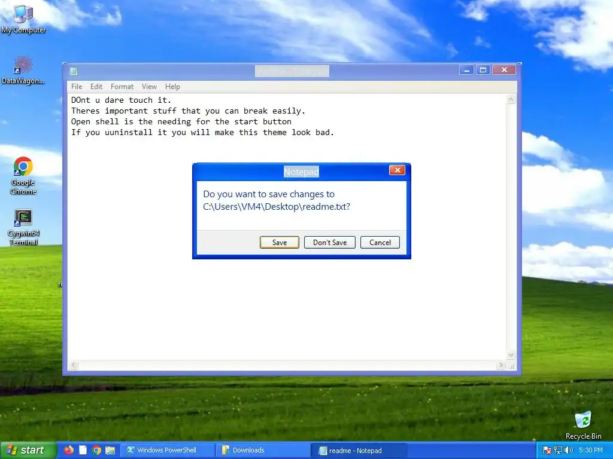
Task: Open the Edit menu in Notepad
Action: (x=96, y=87)
